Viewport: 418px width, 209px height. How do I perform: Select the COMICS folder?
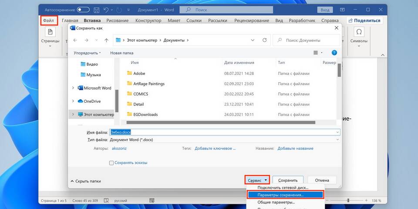click(138, 94)
